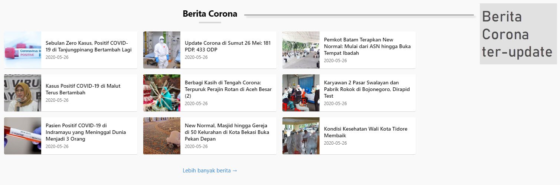Open headline New Normal, Masjid hingga Gereja Bekasi
Viewport: 560px width, 185px height.
227,132
